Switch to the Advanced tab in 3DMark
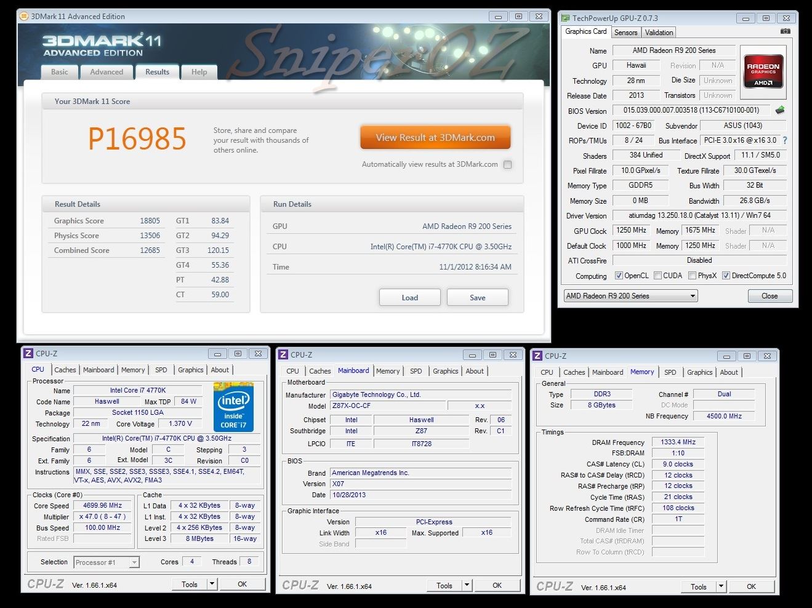Viewport: 812px width, 608px height. click(x=107, y=72)
